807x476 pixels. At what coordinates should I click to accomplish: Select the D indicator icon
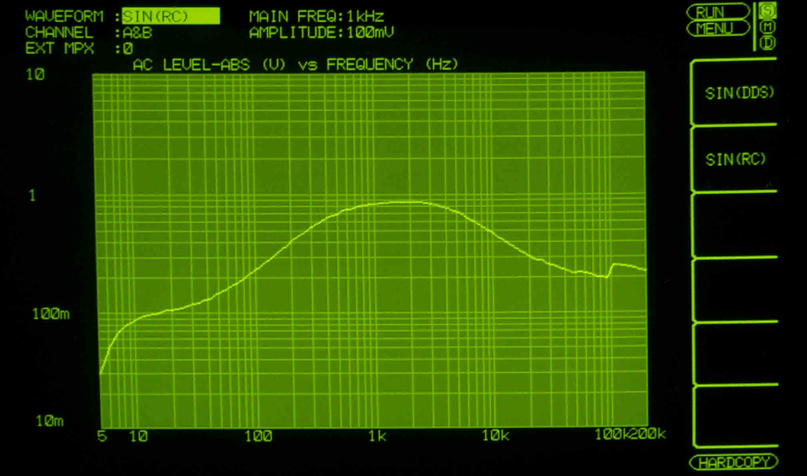tap(768, 43)
